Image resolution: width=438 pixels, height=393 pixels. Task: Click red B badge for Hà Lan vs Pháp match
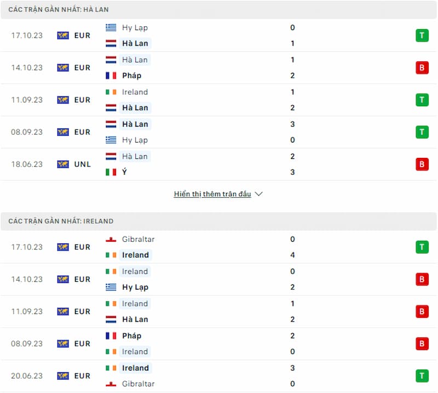pyautogui.click(x=422, y=67)
